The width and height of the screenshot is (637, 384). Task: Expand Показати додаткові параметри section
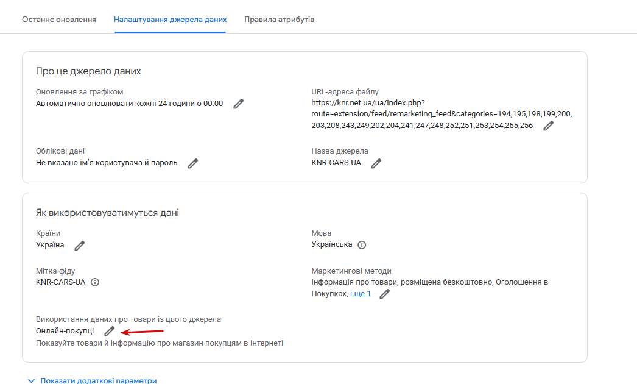click(92, 381)
